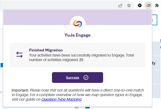Toggle the YuJa Engage extension toolbar icon
Screen dimensions: 161x109
(148, 5)
